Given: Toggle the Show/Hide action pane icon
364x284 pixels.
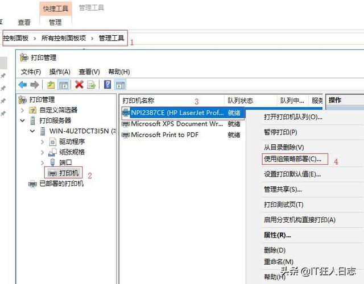Looking at the screenshot, I should coord(120,85).
